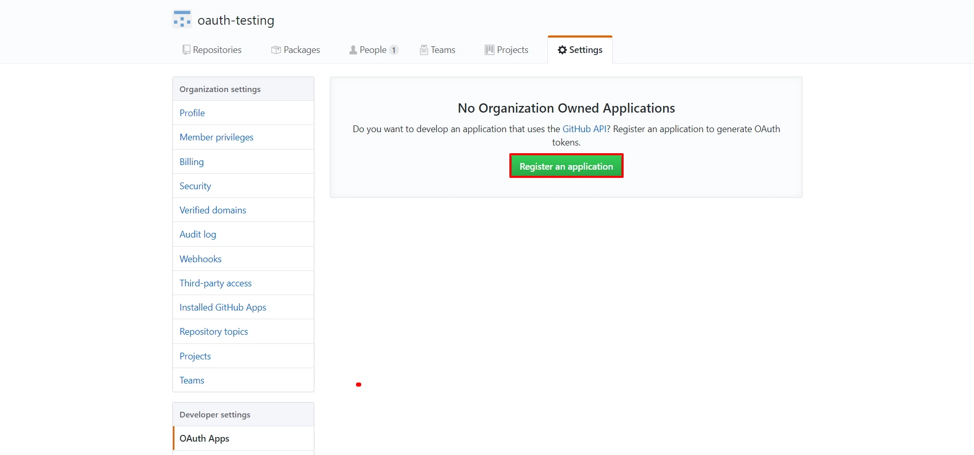Select OAuth Apps under Developer settings
Screen dimensions: 974x455
click(x=243, y=439)
